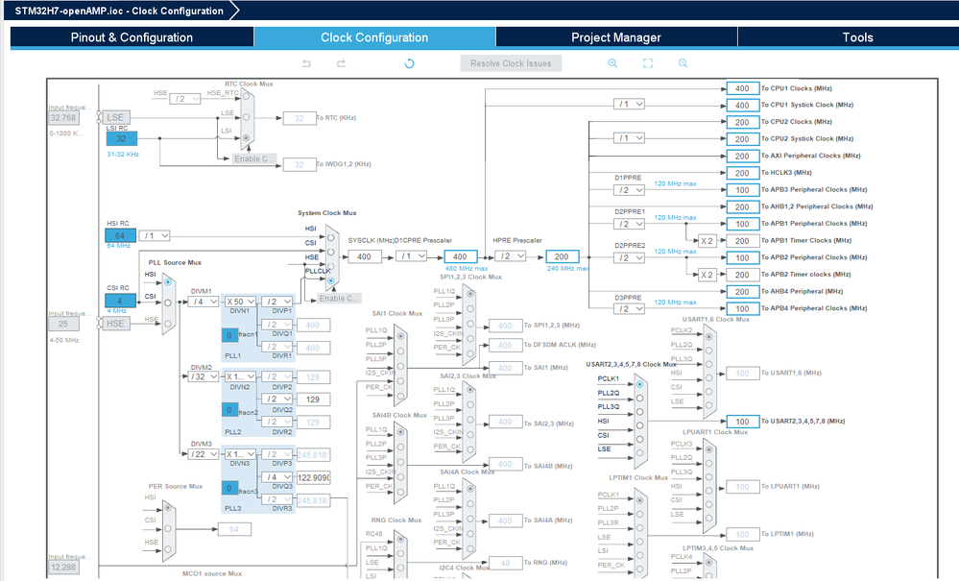
Task: Click the STM32H7-openAMP.ioc breadcrumb title
Action: (119, 11)
